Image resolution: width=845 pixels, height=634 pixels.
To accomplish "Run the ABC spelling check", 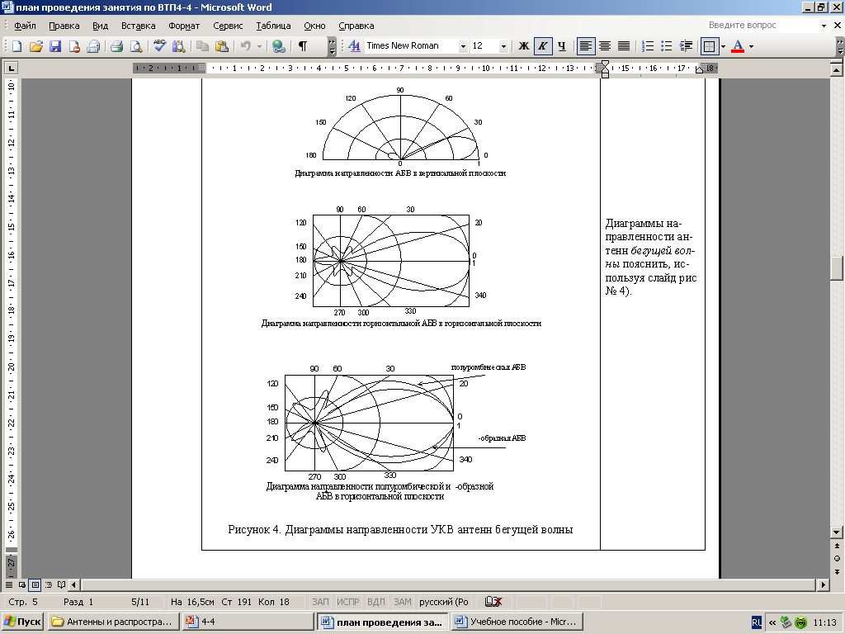I will [x=159, y=46].
